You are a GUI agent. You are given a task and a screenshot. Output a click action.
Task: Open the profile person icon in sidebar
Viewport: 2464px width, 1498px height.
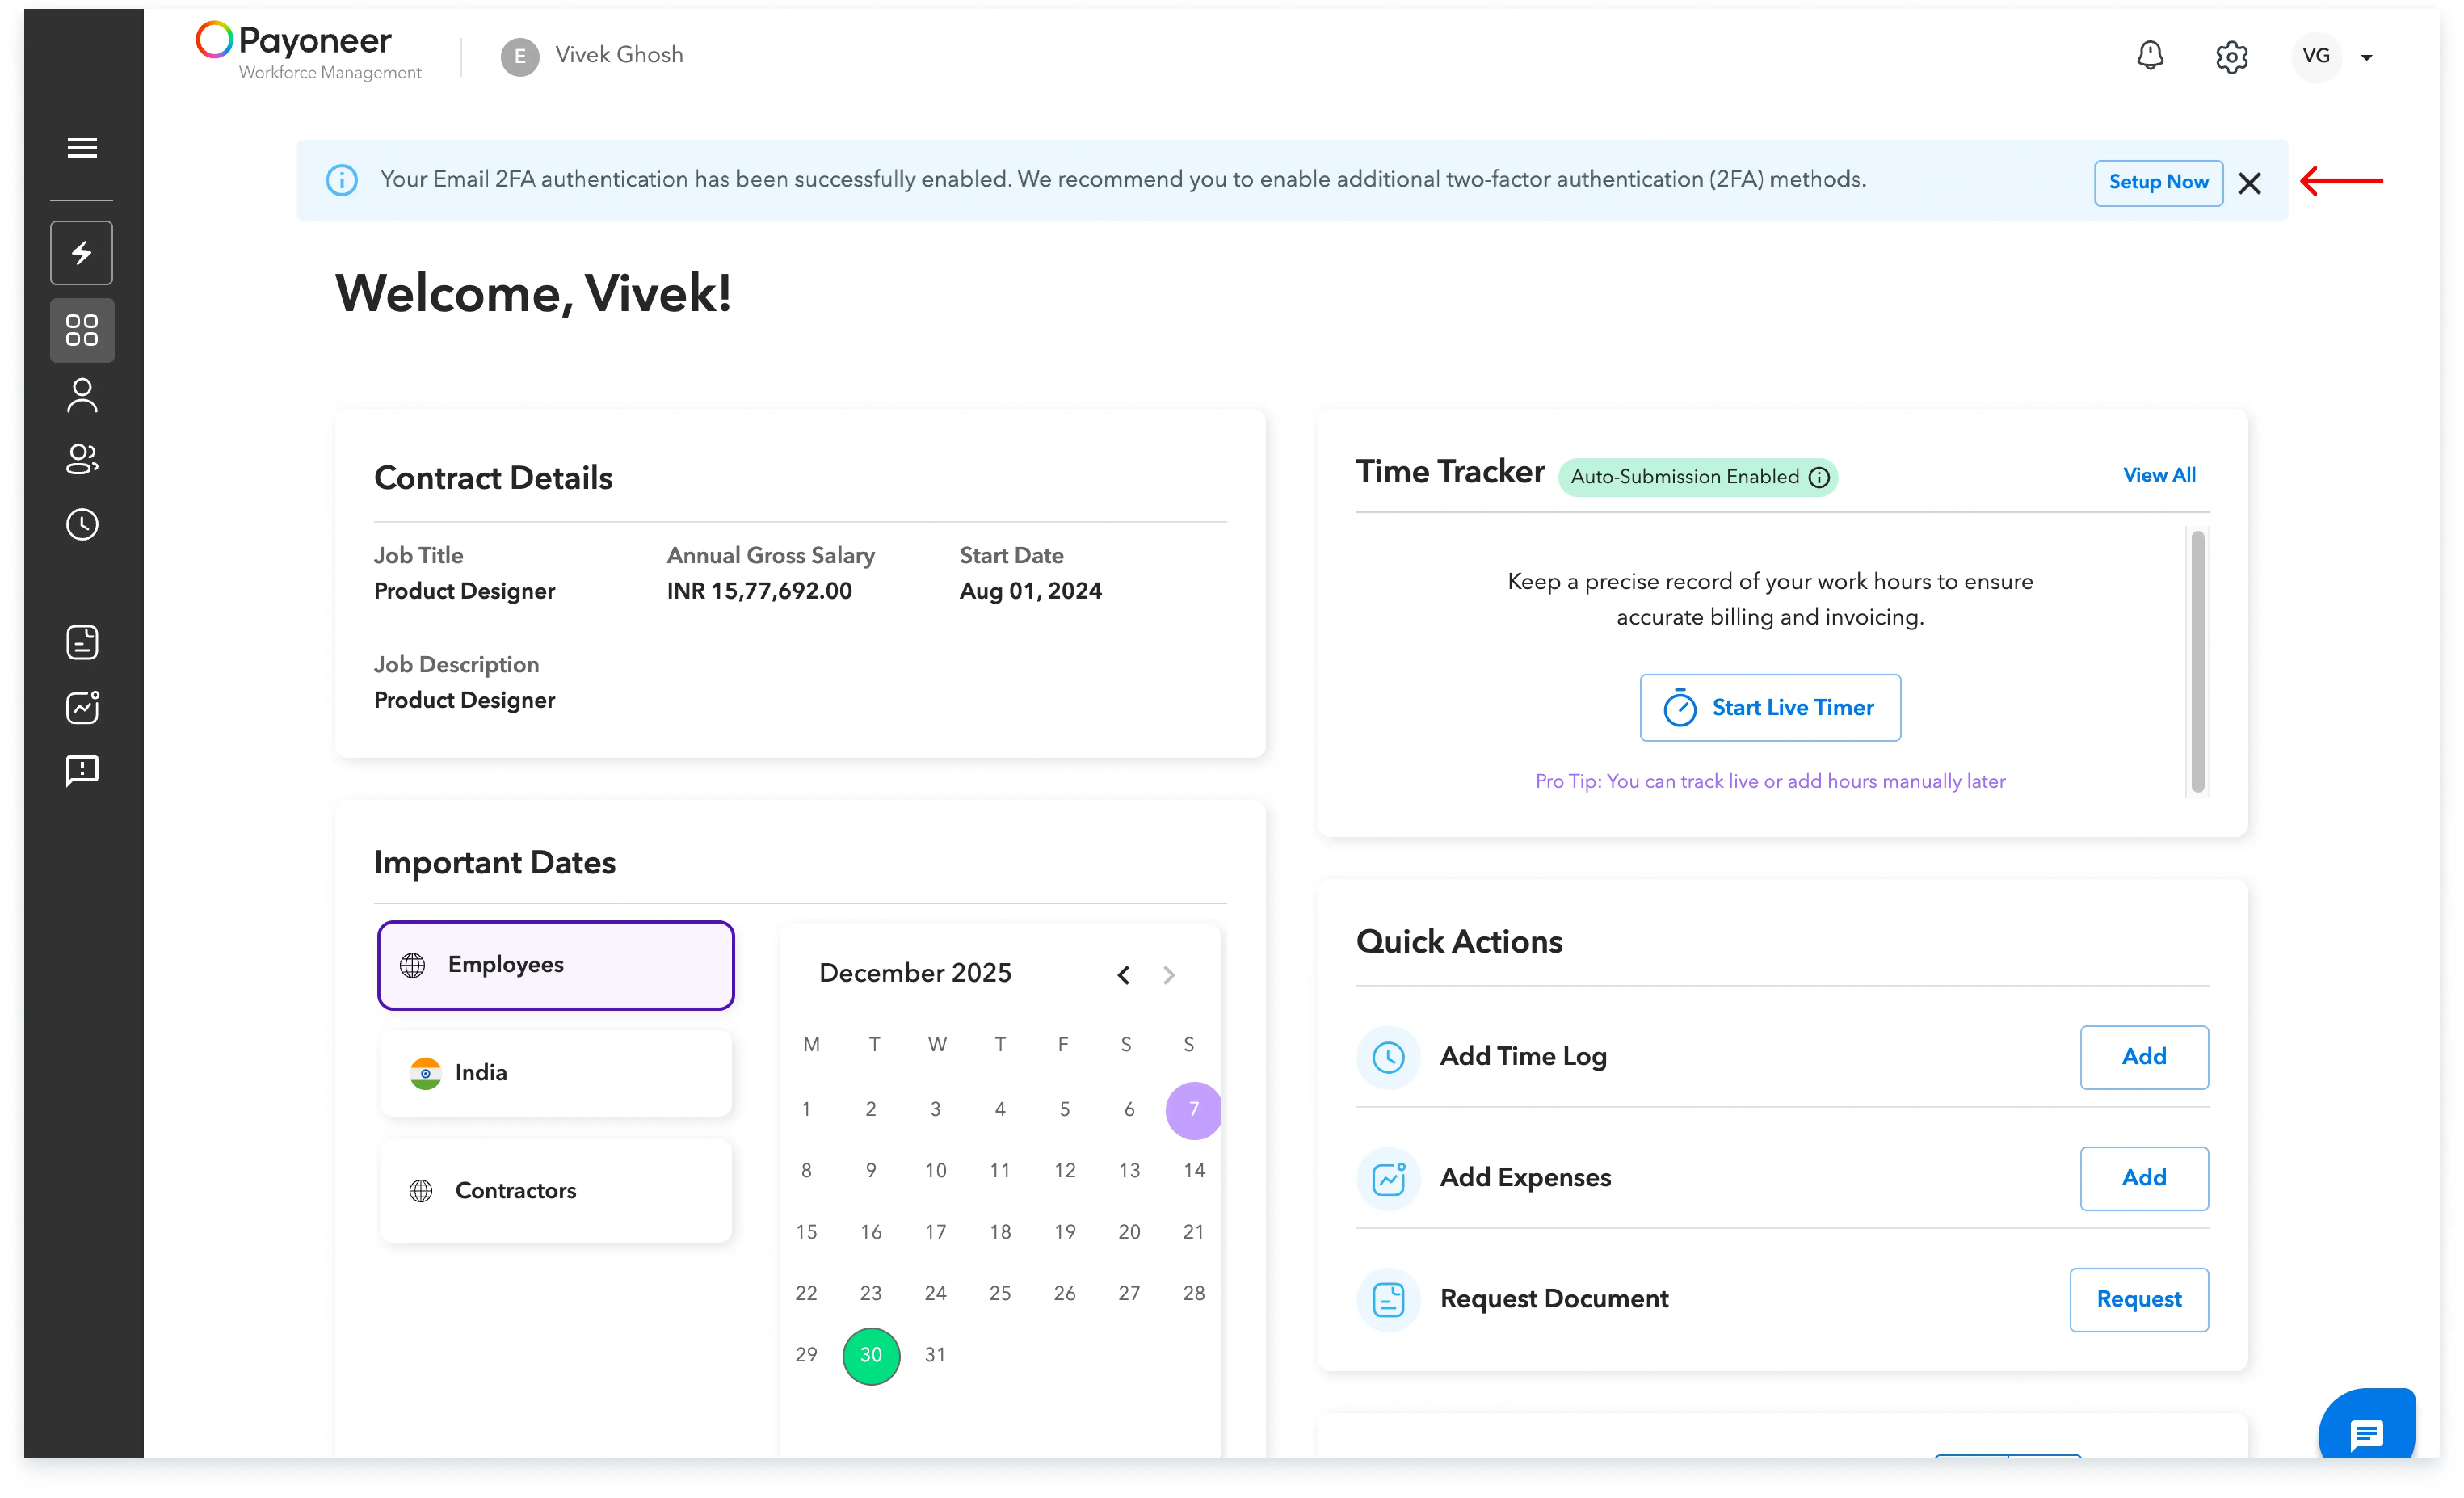[x=82, y=395]
